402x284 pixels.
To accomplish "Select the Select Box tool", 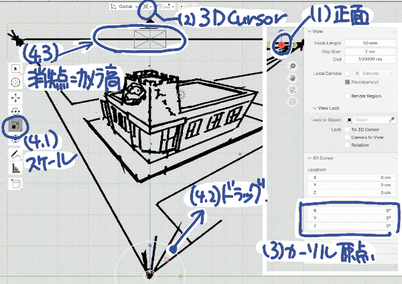I will pyautogui.click(x=15, y=69).
